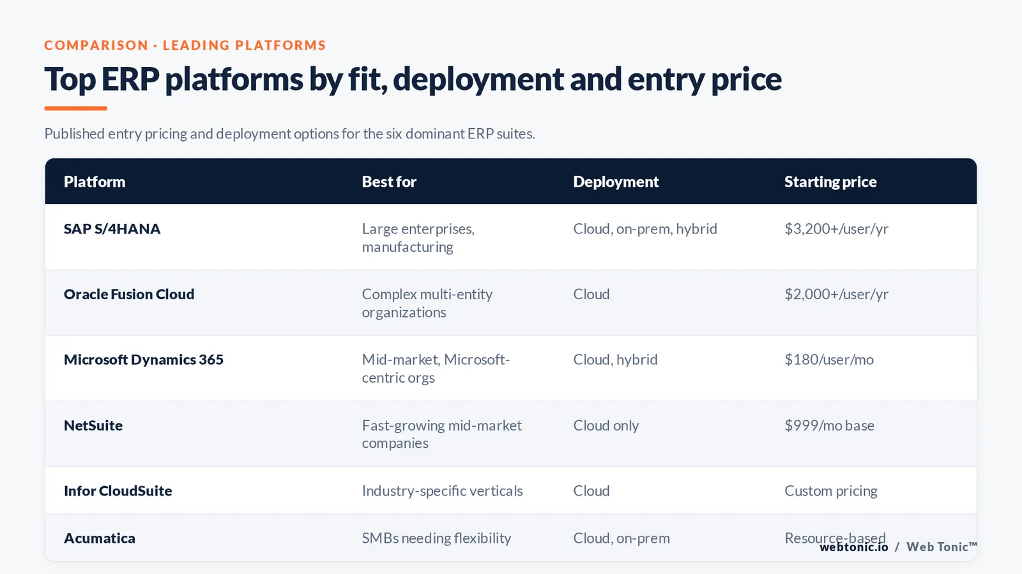
Task: Select the 'NetSuite' platform cell
Action: pyautogui.click(x=93, y=425)
